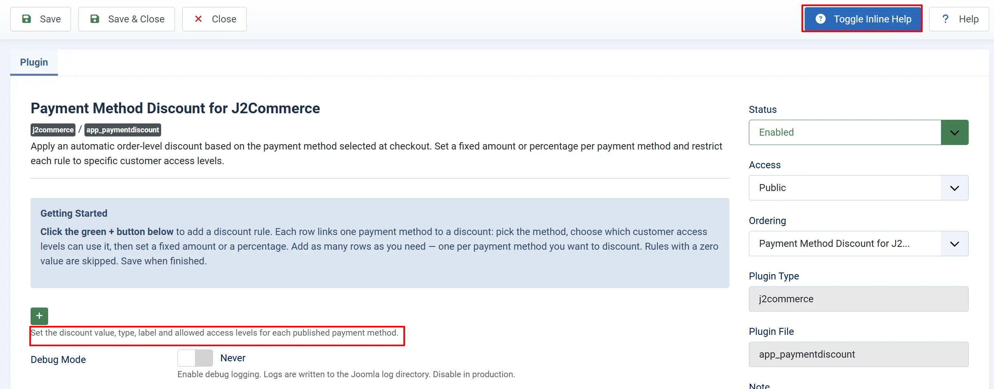This screenshot has width=994, height=389.
Task: Toggle the Debug Mode switch
Action: (195, 358)
